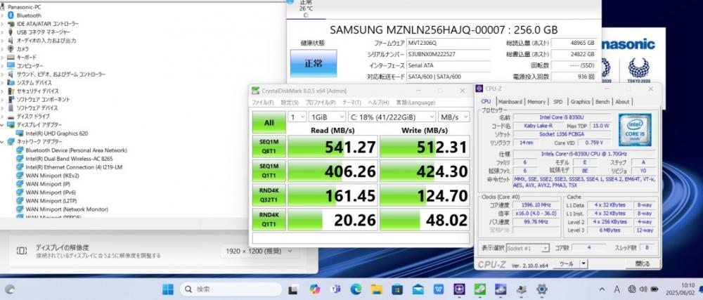Screen dimensions: 703x300
Task: Open Microsoft Teams from the taskbar
Action: (x=335, y=289)
